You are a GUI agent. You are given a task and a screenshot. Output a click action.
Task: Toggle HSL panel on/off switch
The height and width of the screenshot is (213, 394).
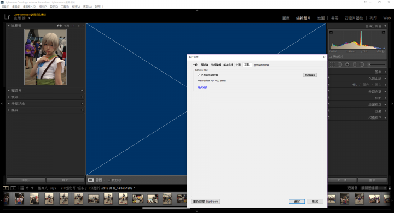[x=329, y=85]
